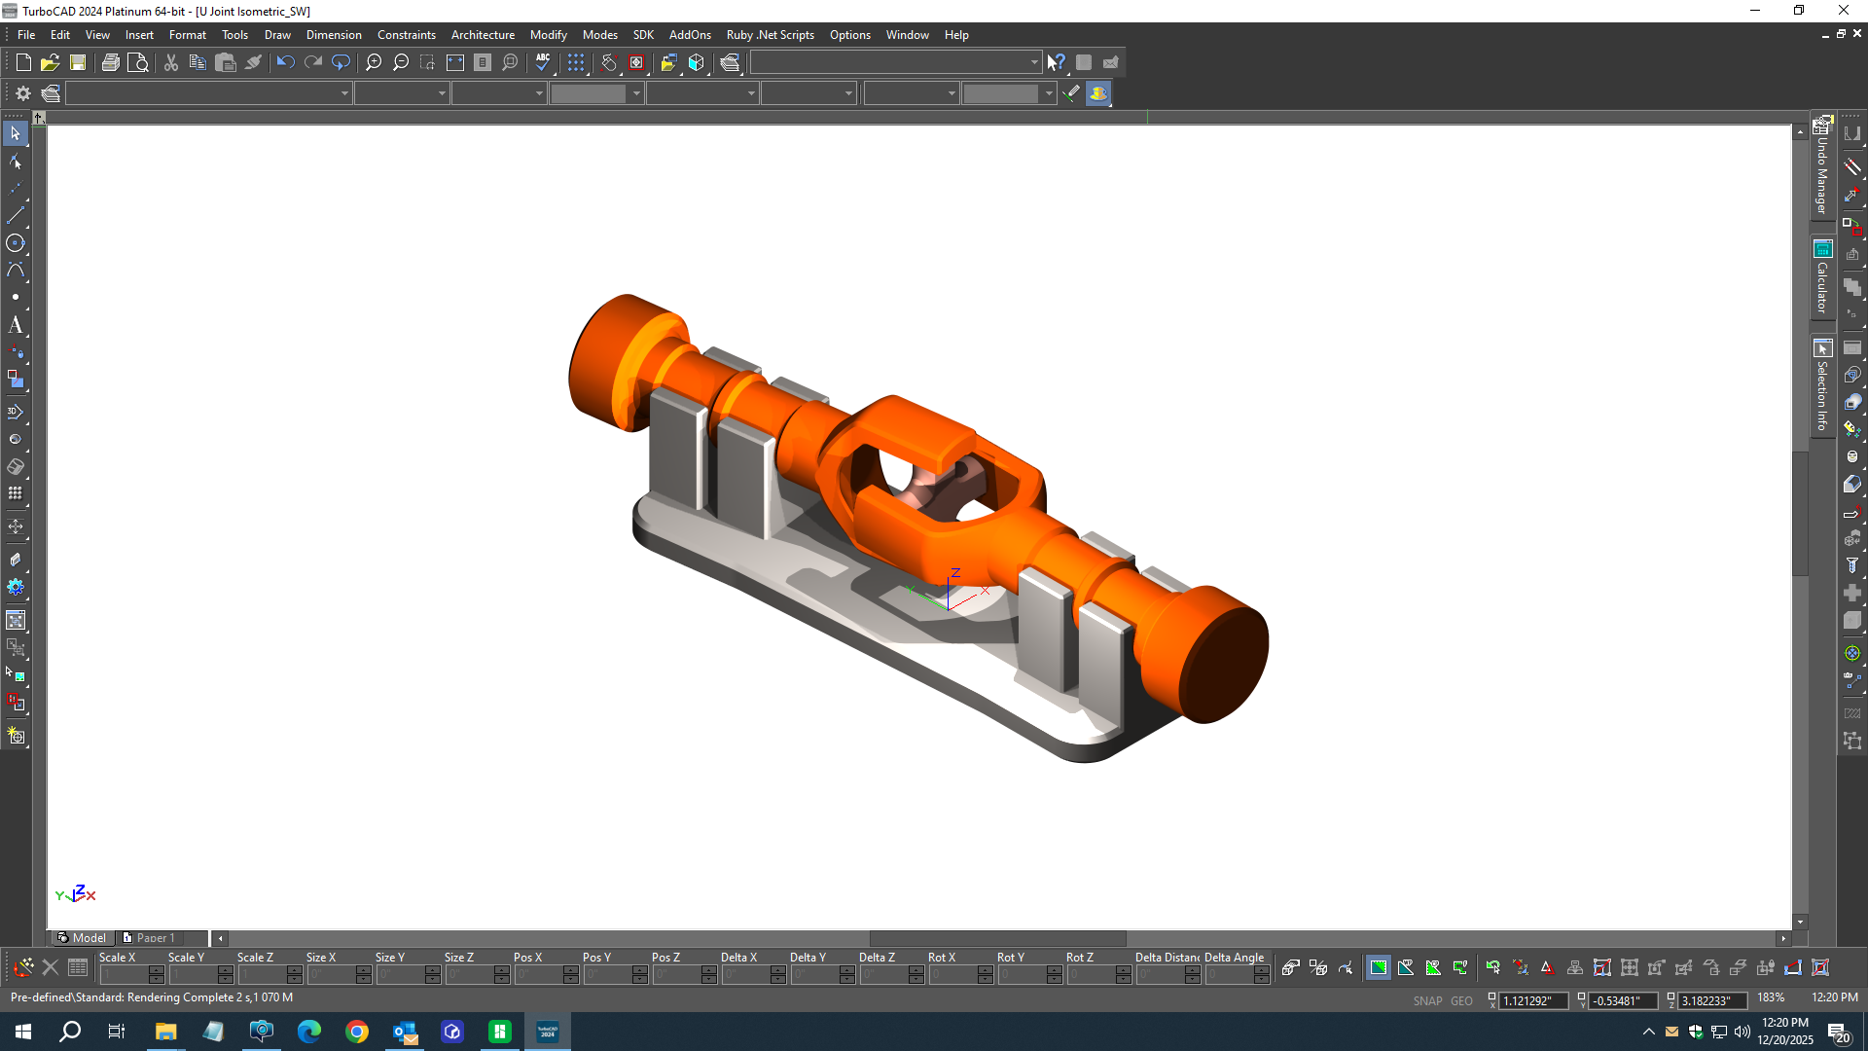Click the Zoom In magnifier icon
This screenshot has height=1051, width=1868.
(374, 62)
